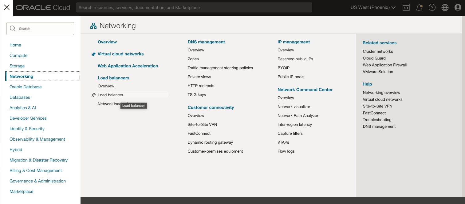Screen dimensions: 465x204
Task: Open the language selection globe icon
Action: [x=445, y=7]
